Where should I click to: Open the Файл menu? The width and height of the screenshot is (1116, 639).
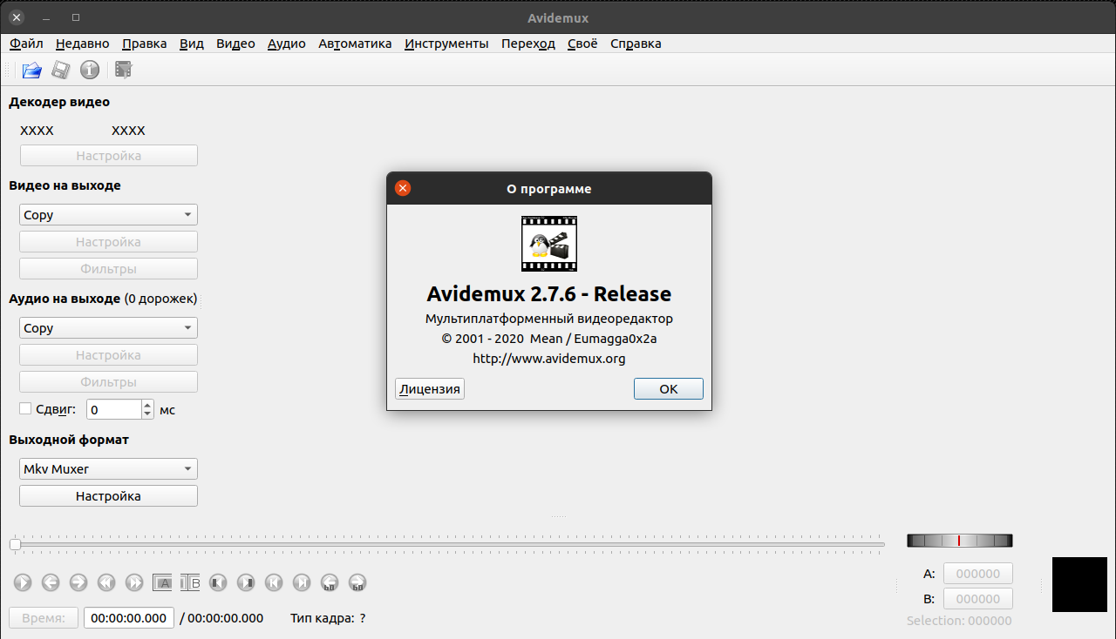tap(26, 44)
